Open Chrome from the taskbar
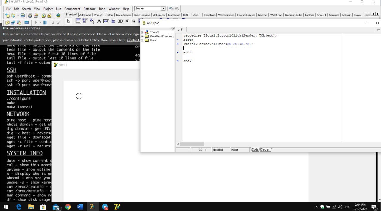Image resolution: width=381 pixels, height=211 pixels. (68, 207)
